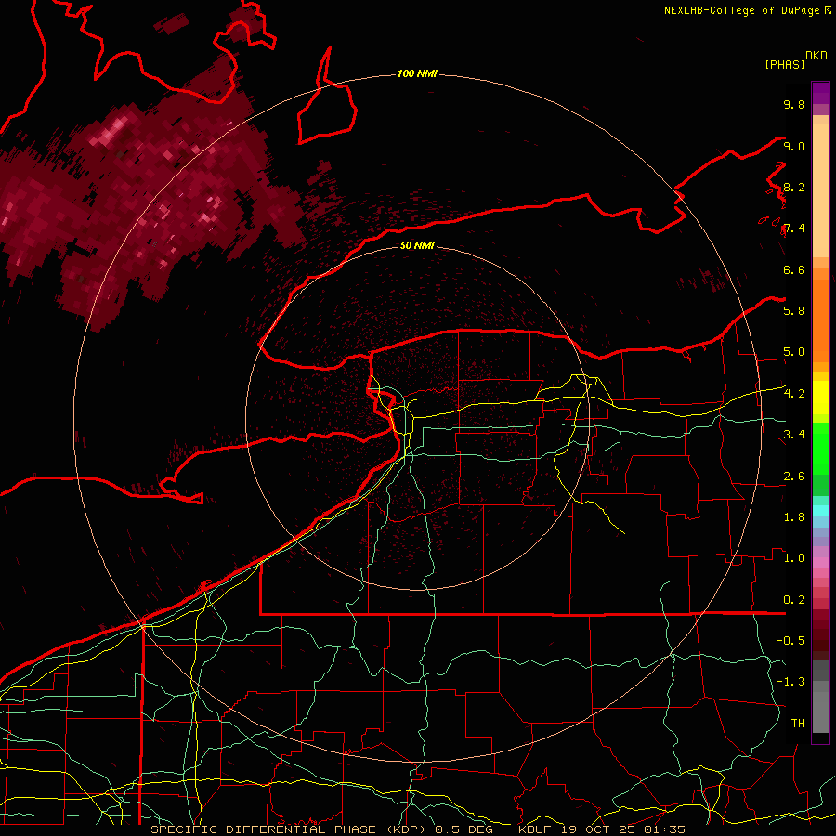
Task: Click the 4.2 scale value
Action: (794, 394)
